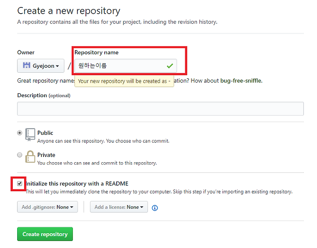317x248 pixels.
Task: Click the bug-free-sniffle suggested name
Action: point(241,80)
